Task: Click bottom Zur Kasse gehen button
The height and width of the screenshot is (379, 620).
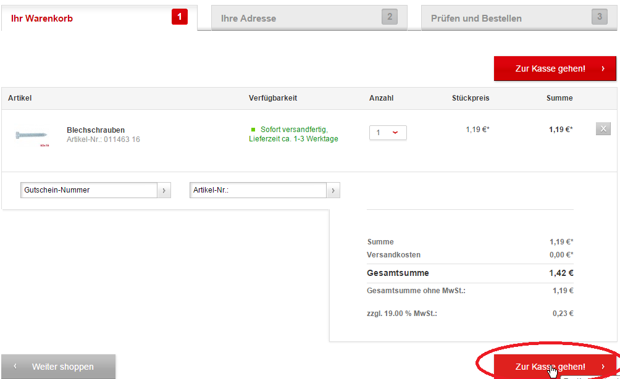Action: (555, 367)
